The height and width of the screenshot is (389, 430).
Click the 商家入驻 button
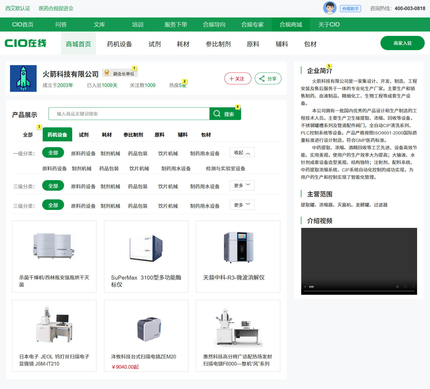click(402, 43)
